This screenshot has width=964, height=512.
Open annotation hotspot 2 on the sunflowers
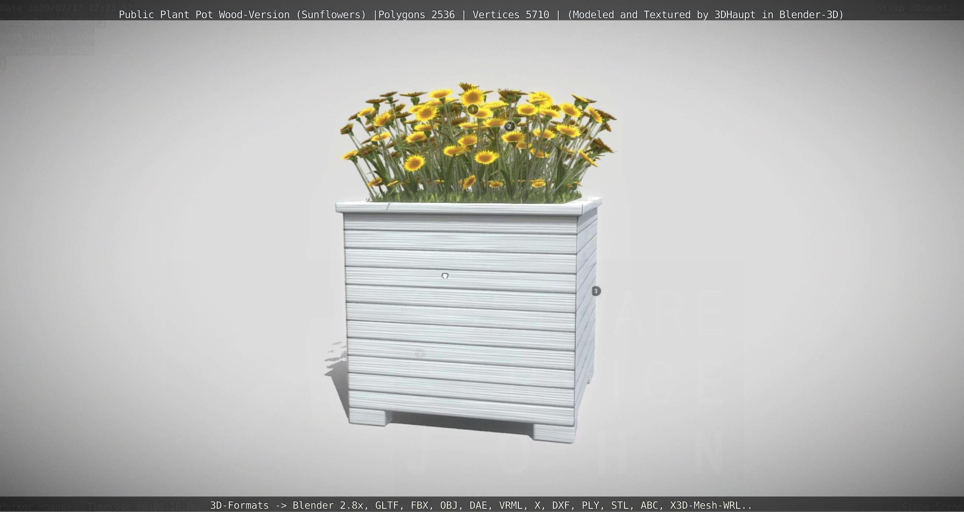coord(509,127)
